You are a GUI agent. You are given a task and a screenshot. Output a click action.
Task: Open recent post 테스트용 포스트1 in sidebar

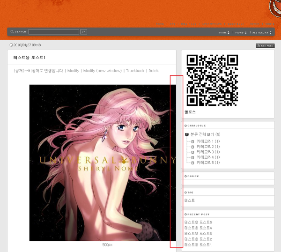(199, 245)
